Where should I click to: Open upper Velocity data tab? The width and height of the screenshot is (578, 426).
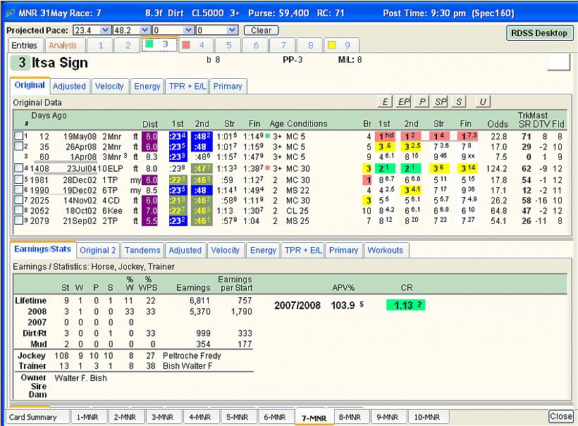109,86
